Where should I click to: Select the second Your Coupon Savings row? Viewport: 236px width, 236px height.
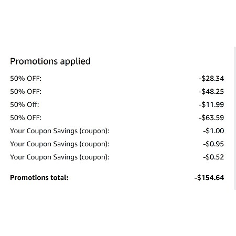pos(117,144)
